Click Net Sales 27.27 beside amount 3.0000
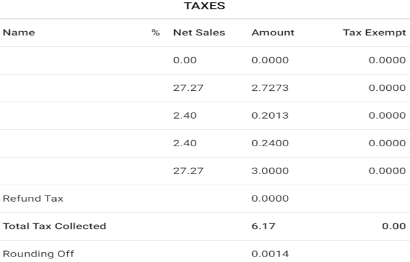The width and height of the screenshot is (410, 262). [x=188, y=171]
